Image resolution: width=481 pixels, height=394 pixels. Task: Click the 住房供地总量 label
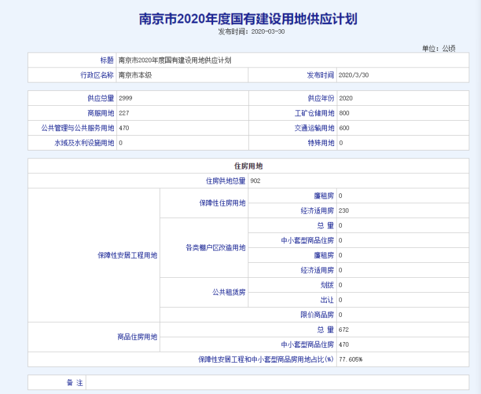point(226,180)
